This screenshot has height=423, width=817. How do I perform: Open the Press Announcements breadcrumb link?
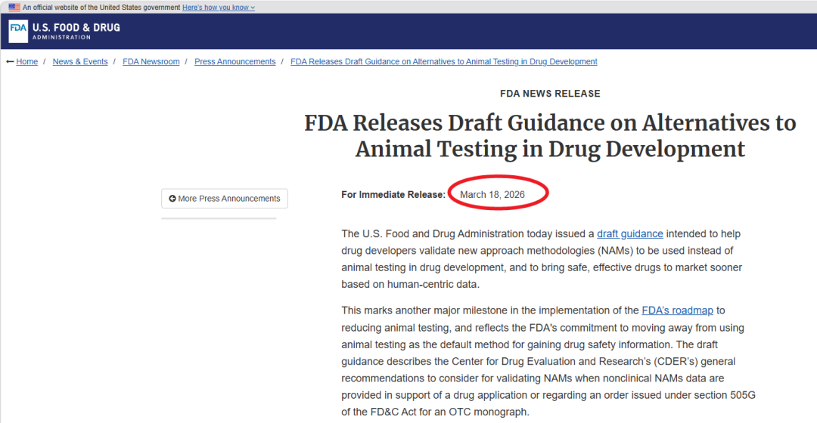[235, 62]
